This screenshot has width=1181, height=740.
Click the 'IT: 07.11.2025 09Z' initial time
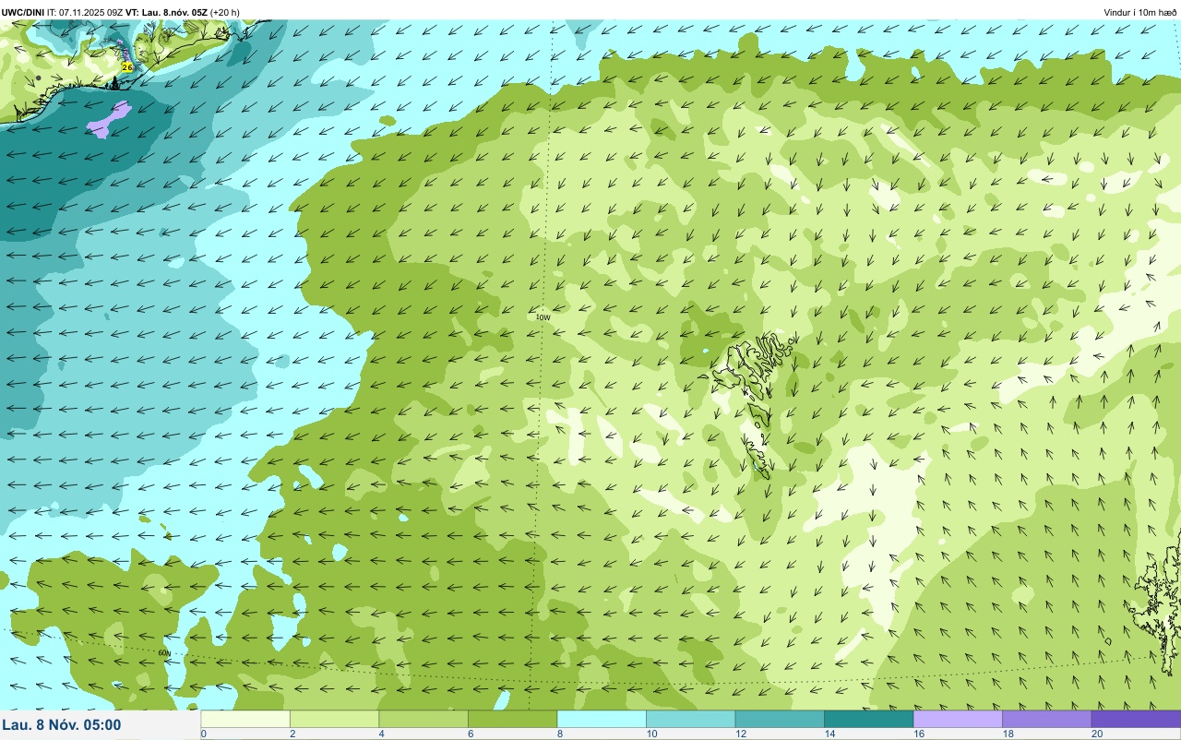tap(85, 13)
